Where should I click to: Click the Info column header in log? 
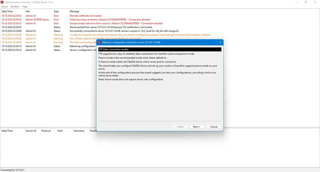coord(28,12)
